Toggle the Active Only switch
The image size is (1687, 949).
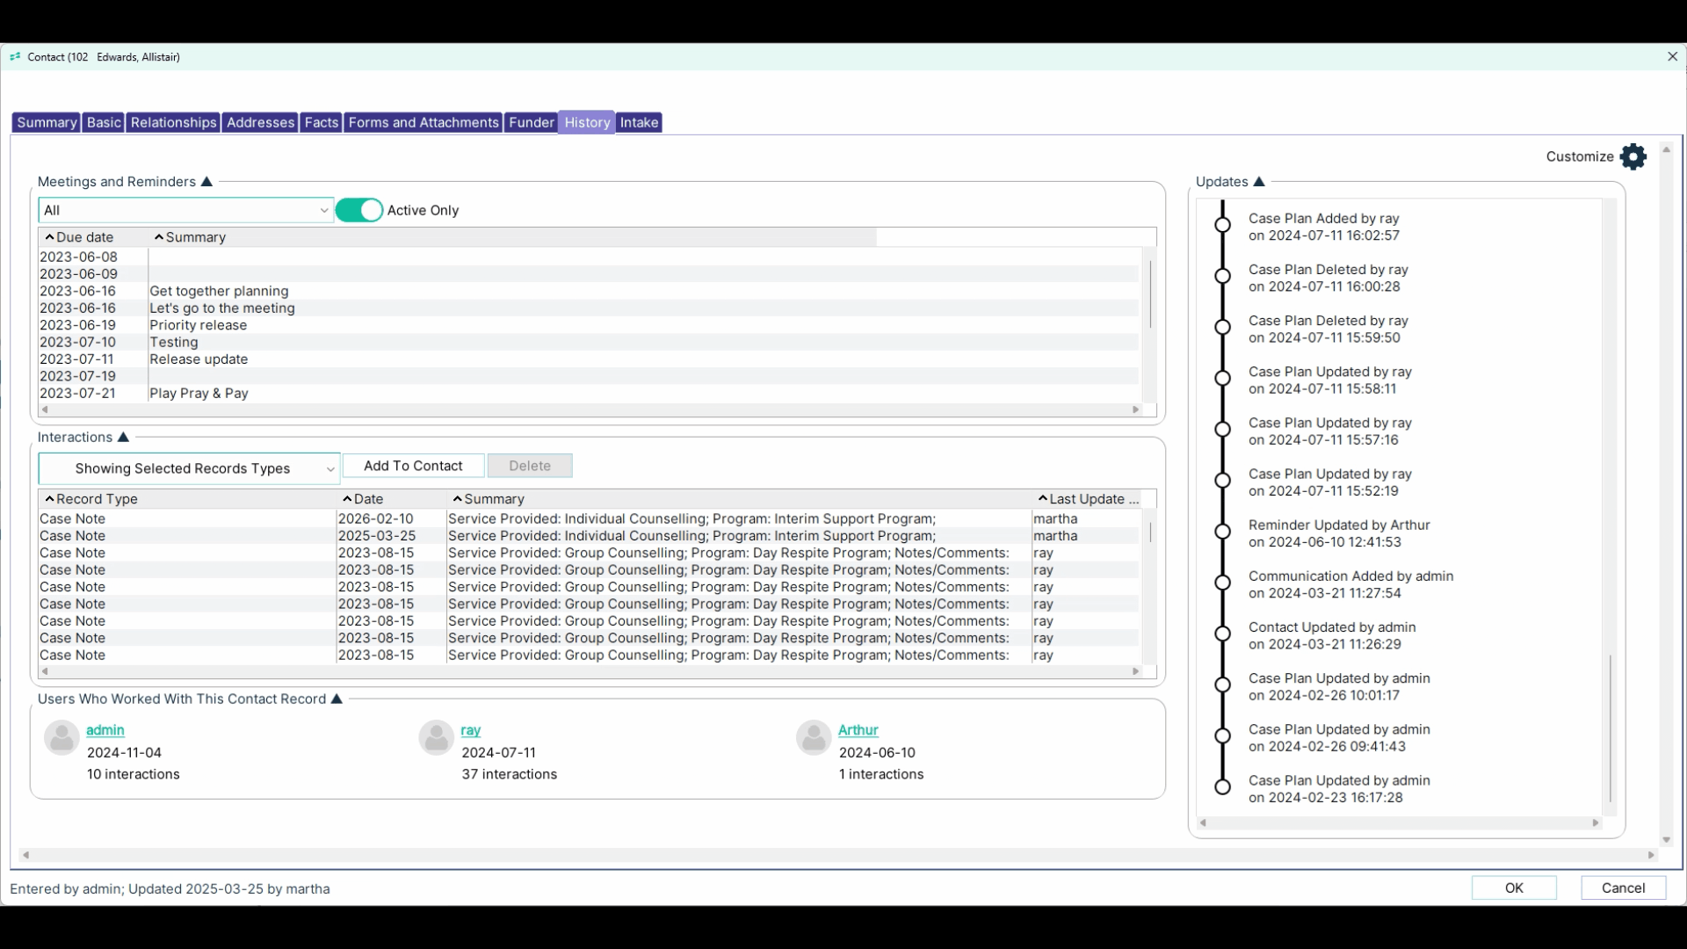point(359,210)
